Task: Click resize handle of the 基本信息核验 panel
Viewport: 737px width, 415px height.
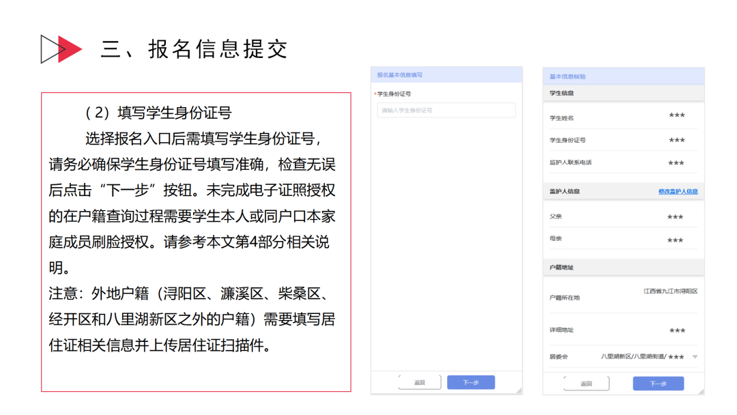Action: coord(701,391)
